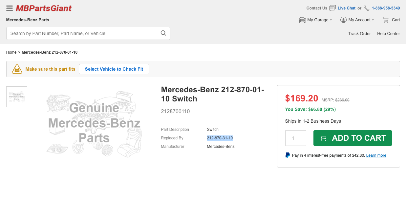Call number 1-888-958-5349 link
Screen dimensions: 406x212
click(386, 8)
